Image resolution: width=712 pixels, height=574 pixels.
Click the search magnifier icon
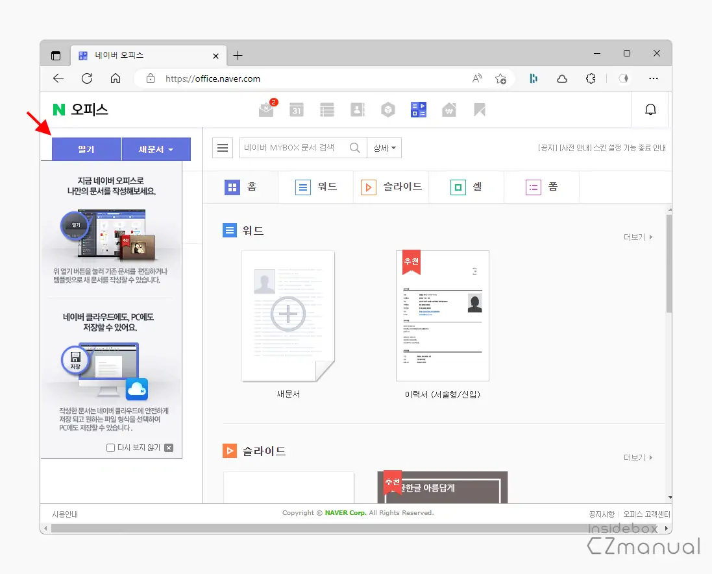click(354, 148)
